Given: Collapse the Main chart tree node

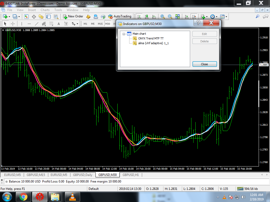Looking at the screenshot, I should point(124,34).
